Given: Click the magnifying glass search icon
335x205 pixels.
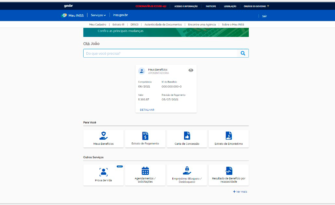Looking at the screenshot, I should pyautogui.click(x=243, y=53).
